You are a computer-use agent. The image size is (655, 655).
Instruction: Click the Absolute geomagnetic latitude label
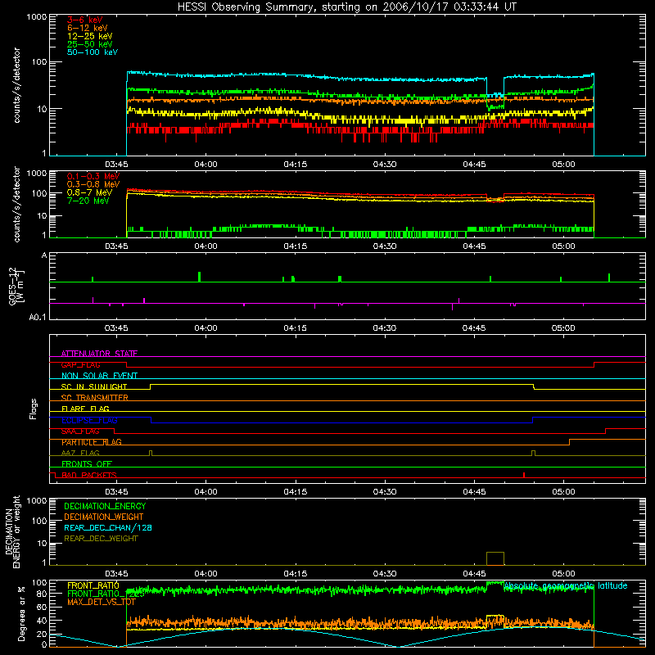pos(566,585)
